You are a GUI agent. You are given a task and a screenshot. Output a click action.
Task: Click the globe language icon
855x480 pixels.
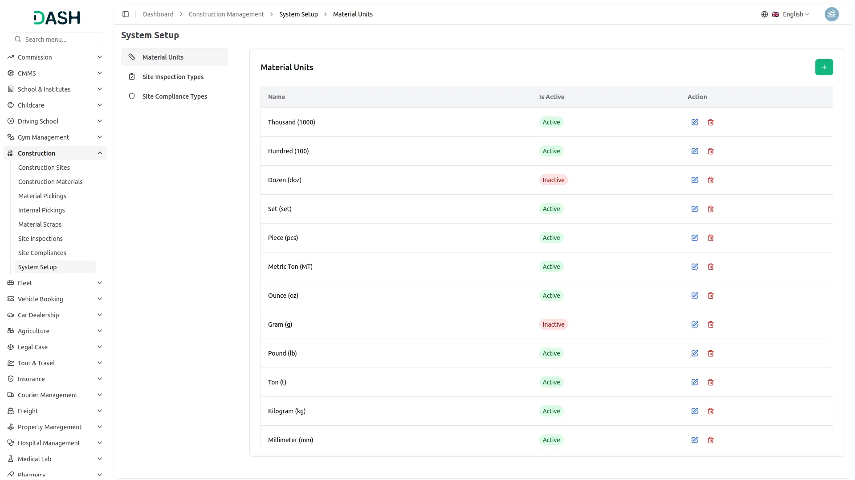point(764,14)
